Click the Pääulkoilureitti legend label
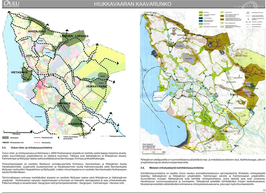The width and height of the screenshot is (266, 193). pos(47,138)
